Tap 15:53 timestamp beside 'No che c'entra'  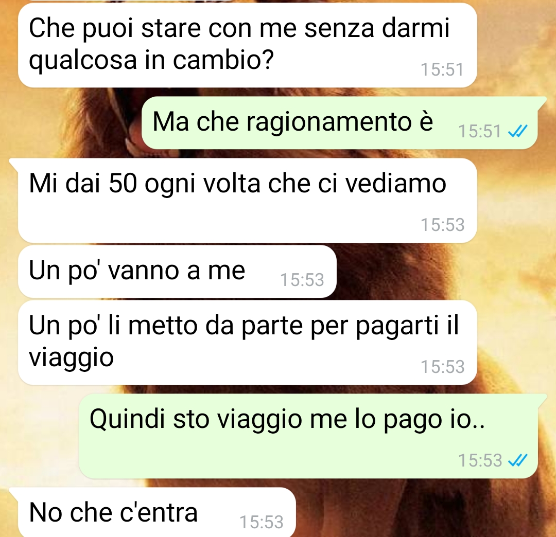click(262, 522)
